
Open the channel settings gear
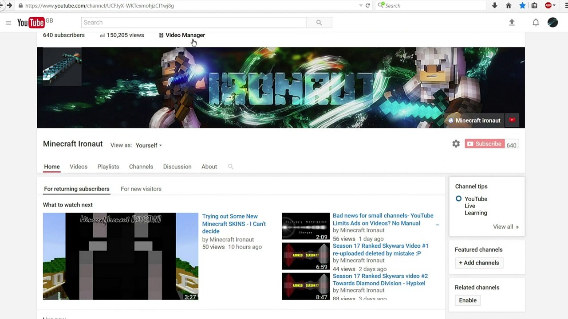[x=456, y=144]
